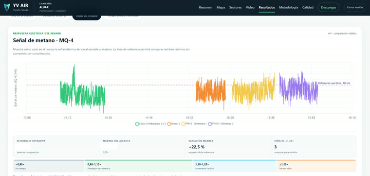Click the purple PTH 8 signal trace
370x176 pixels.
(x=298, y=89)
